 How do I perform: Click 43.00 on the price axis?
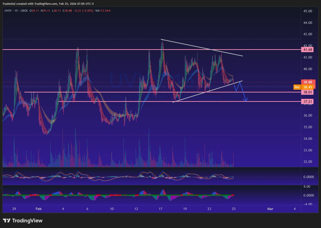click(308, 34)
